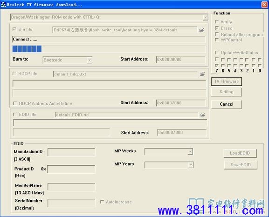Enable Reboot after program checkbox

point(217,34)
